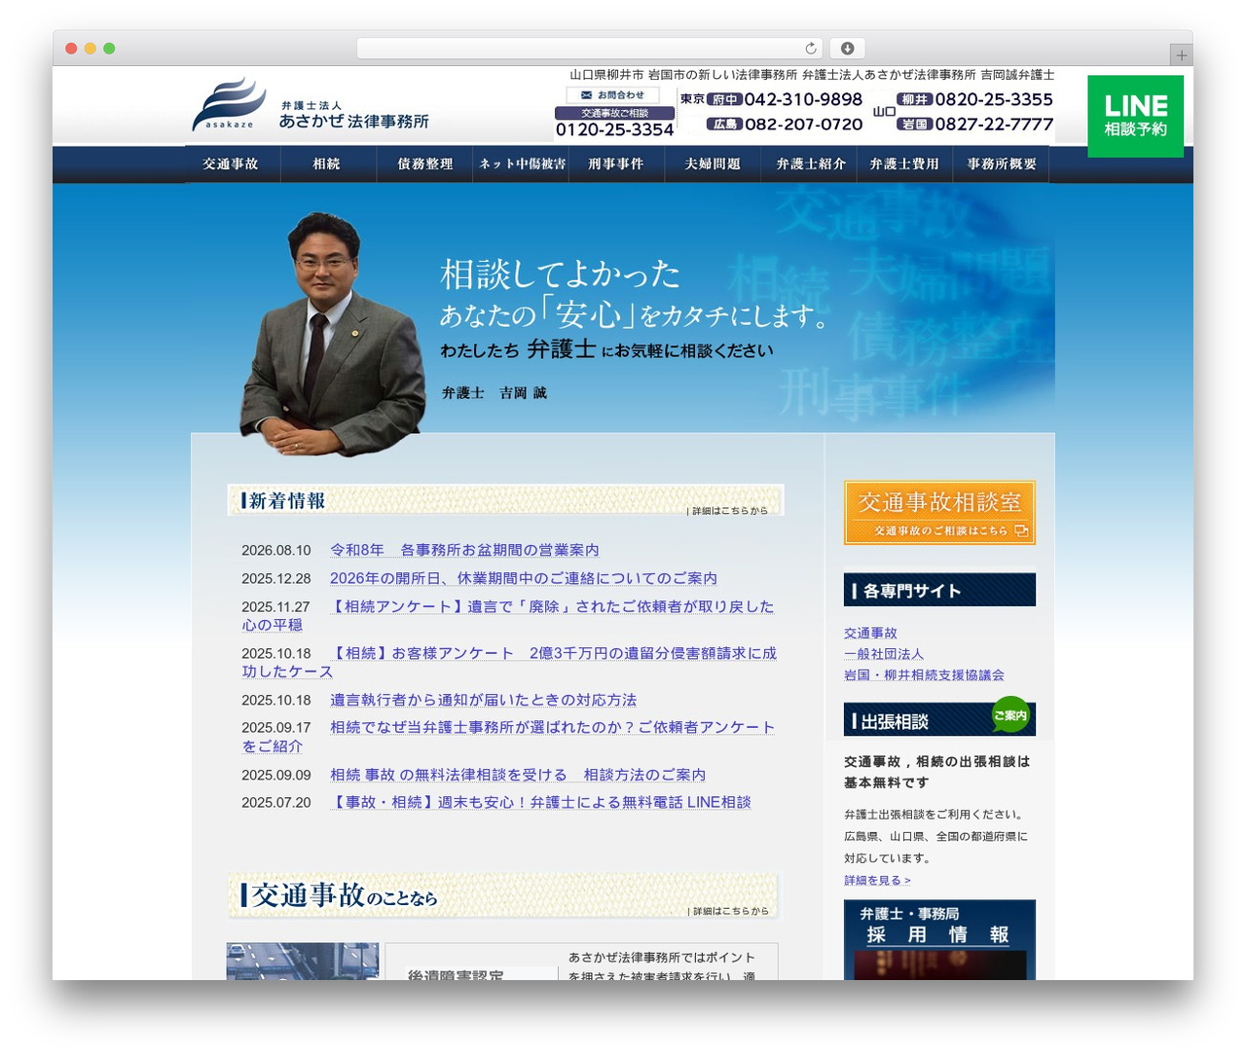The height and width of the screenshot is (1055, 1246).
Task: Click the browser address bar
Action: [590, 49]
